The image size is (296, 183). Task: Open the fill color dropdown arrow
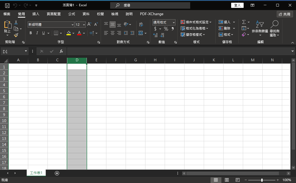73,33
